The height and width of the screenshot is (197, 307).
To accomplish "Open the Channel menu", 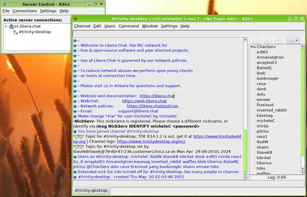I will (x=82, y=26).
